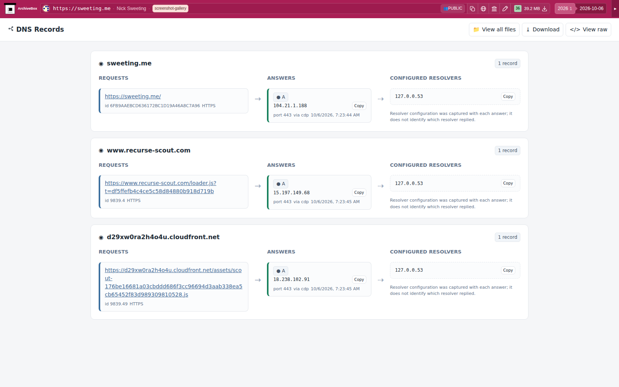Open the cloudfront.net scout asset link
This screenshot has height=387, width=619.
coord(173,282)
